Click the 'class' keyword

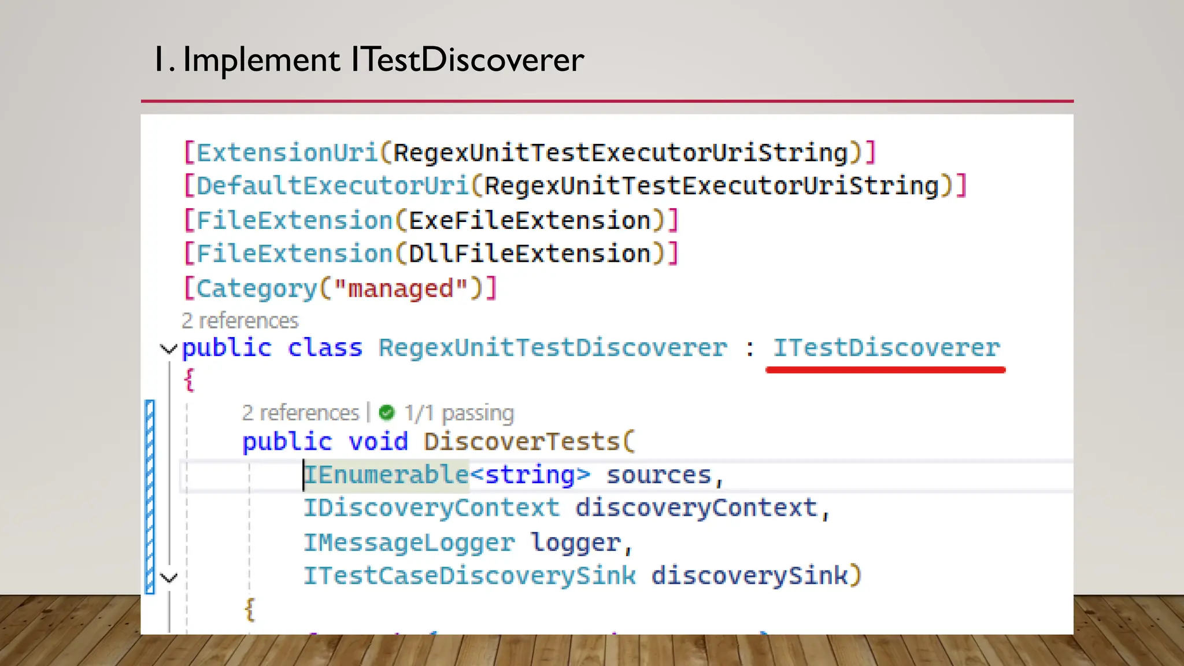pos(325,348)
